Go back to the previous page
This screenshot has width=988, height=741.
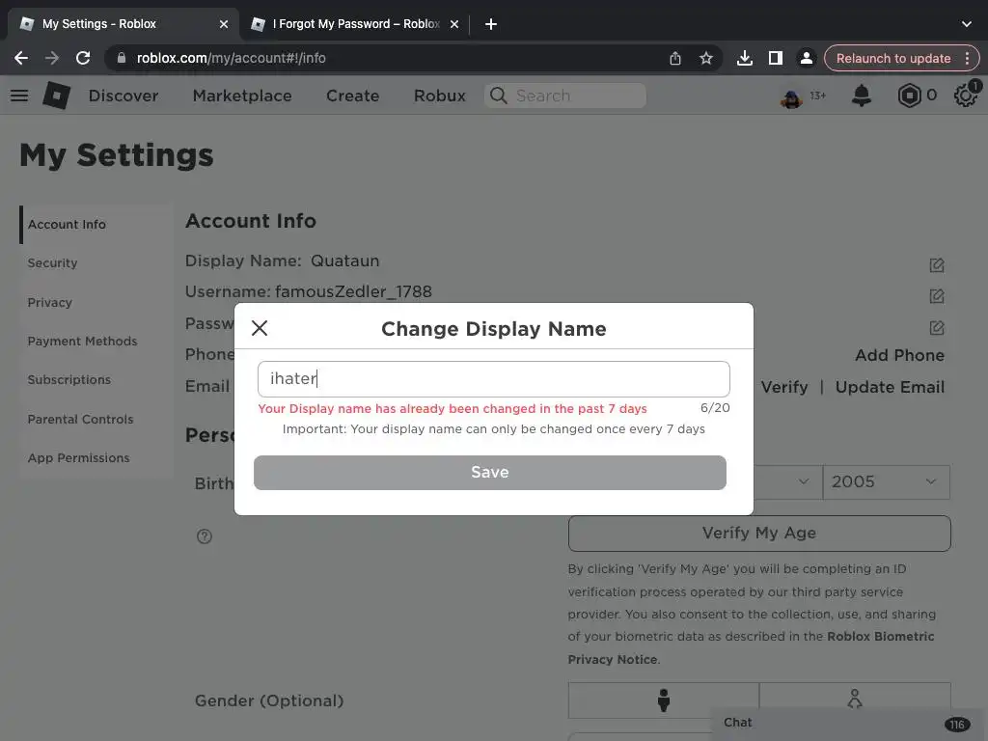(21, 58)
